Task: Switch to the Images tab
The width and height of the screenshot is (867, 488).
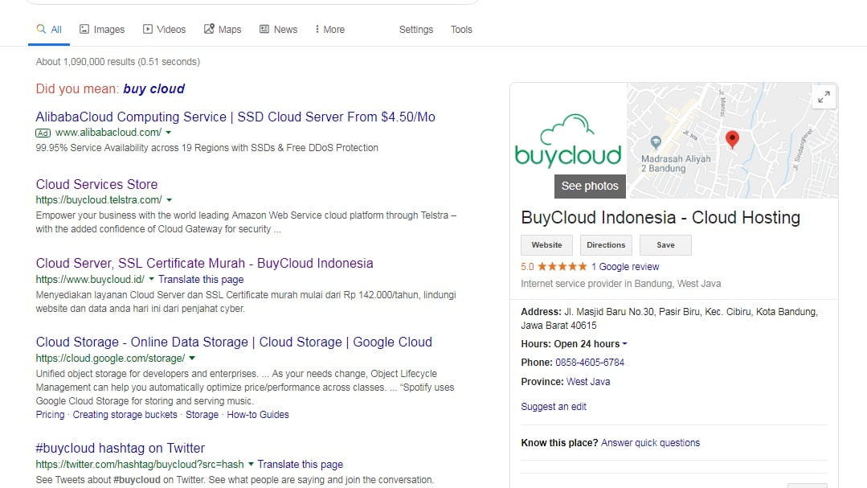Action: click(x=102, y=29)
